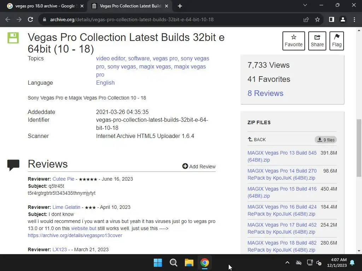Screen dimensions: 362x271
Task: Open MAGIX Vegas Pro 17 Build 452 zip
Action: click(x=282, y=228)
